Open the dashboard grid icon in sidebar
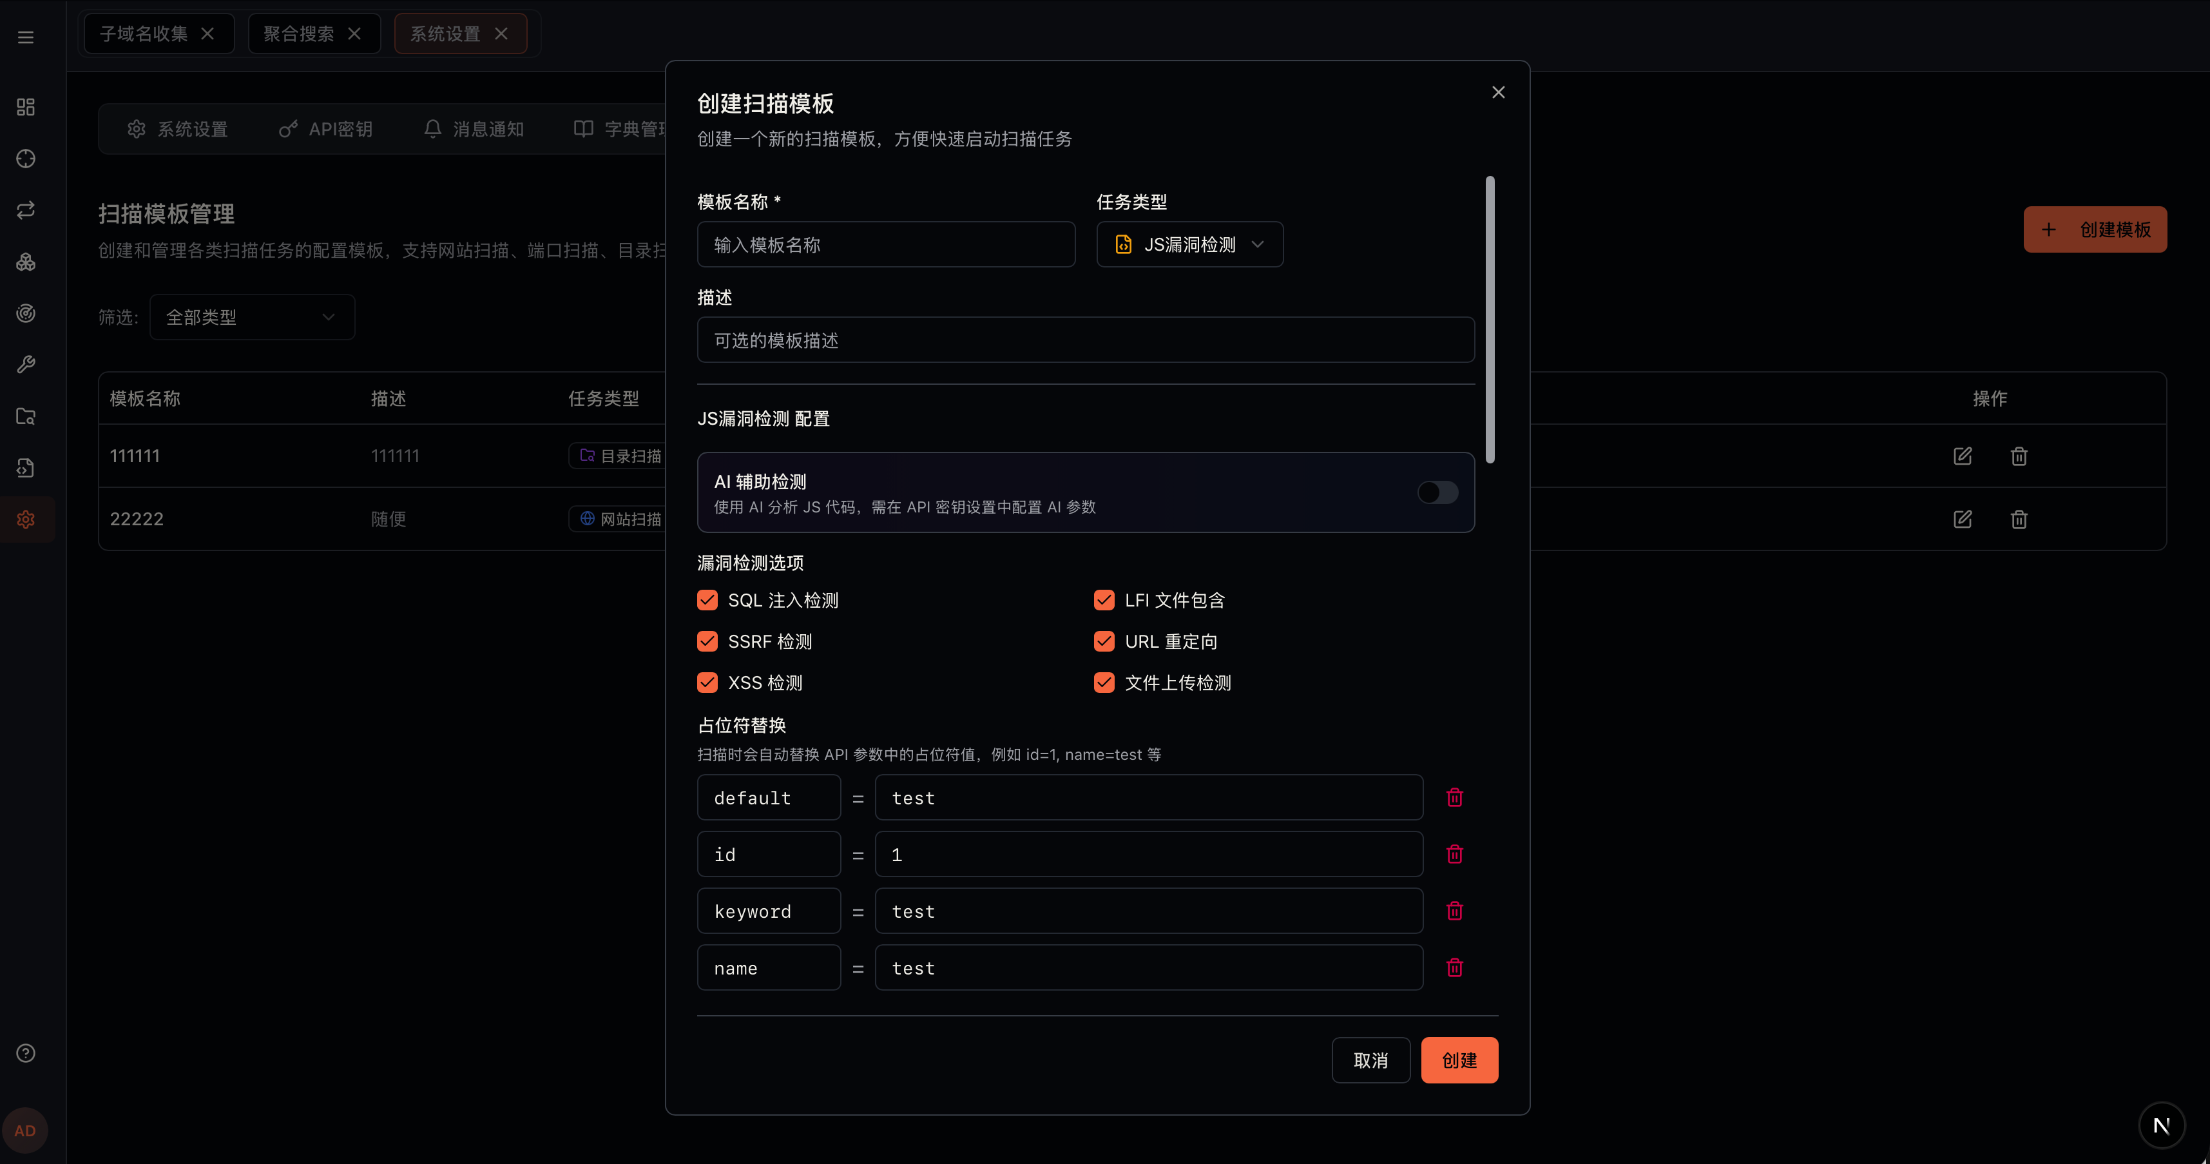 [x=26, y=107]
